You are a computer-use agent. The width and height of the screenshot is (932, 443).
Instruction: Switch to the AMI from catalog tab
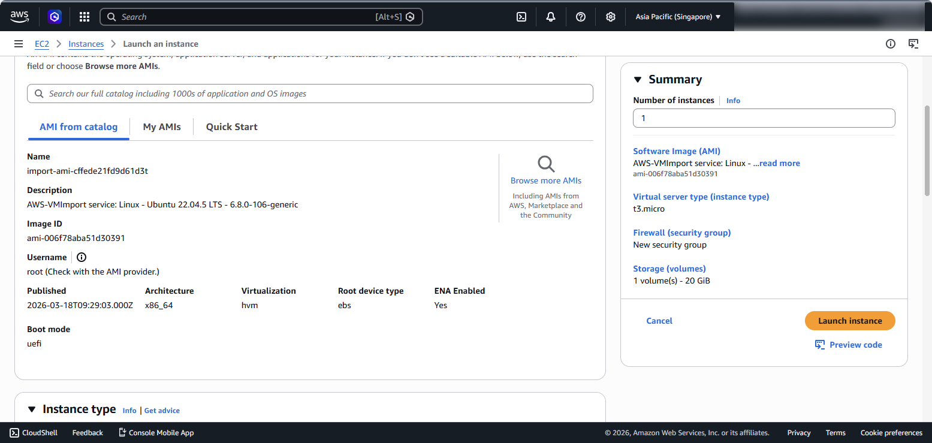point(79,127)
